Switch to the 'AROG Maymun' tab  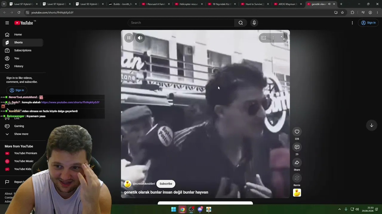coord(288,4)
